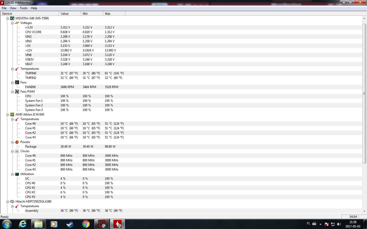Click the Fans category icon
Image resolution: width=367 pixels, height=229 pixels.
[x=17, y=82]
